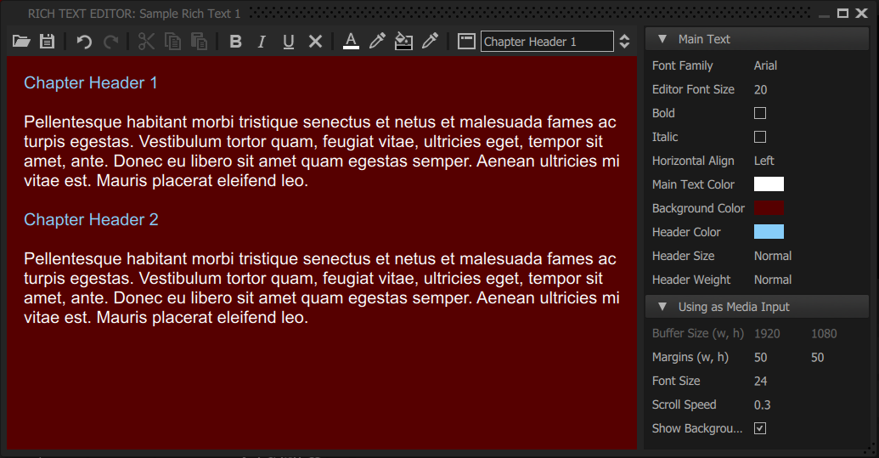Screen dimensions: 879x458
Task: Edit the Font Size value 24
Action: [x=761, y=382]
